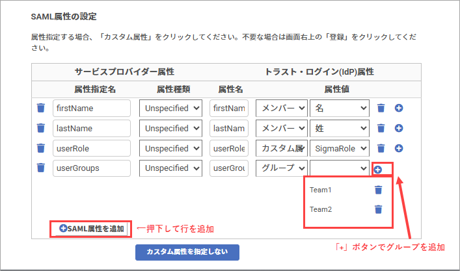Open the 名 attribute value dropdown
The width and height of the screenshot is (460, 271).
pos(340,108)
